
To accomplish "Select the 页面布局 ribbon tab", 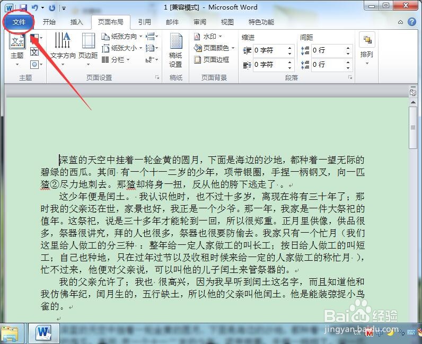I will click(111, 22).
